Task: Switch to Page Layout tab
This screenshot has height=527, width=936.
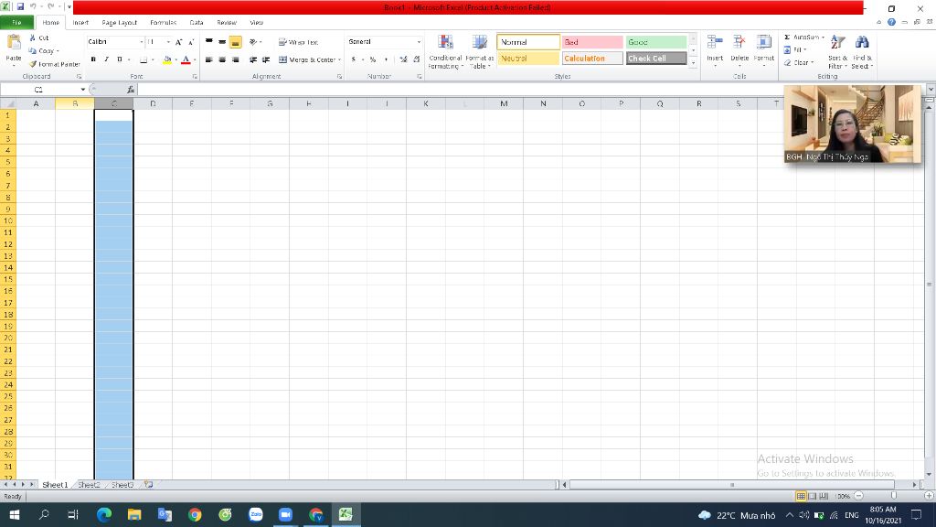Action: point(120,23)
